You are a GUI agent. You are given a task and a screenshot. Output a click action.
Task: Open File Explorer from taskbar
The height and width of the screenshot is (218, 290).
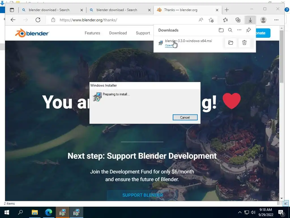point(35,212)
